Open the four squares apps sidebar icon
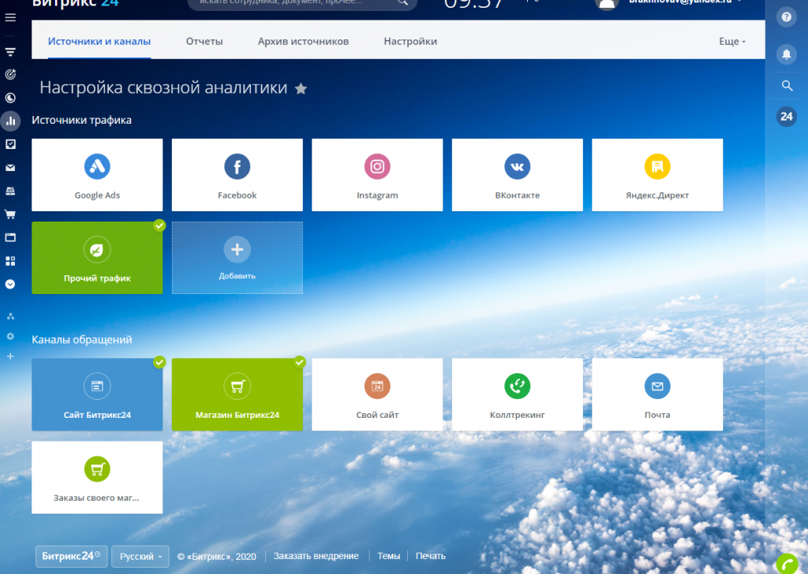The height and width of the screenshot is (574, 808). click(10, 261)
